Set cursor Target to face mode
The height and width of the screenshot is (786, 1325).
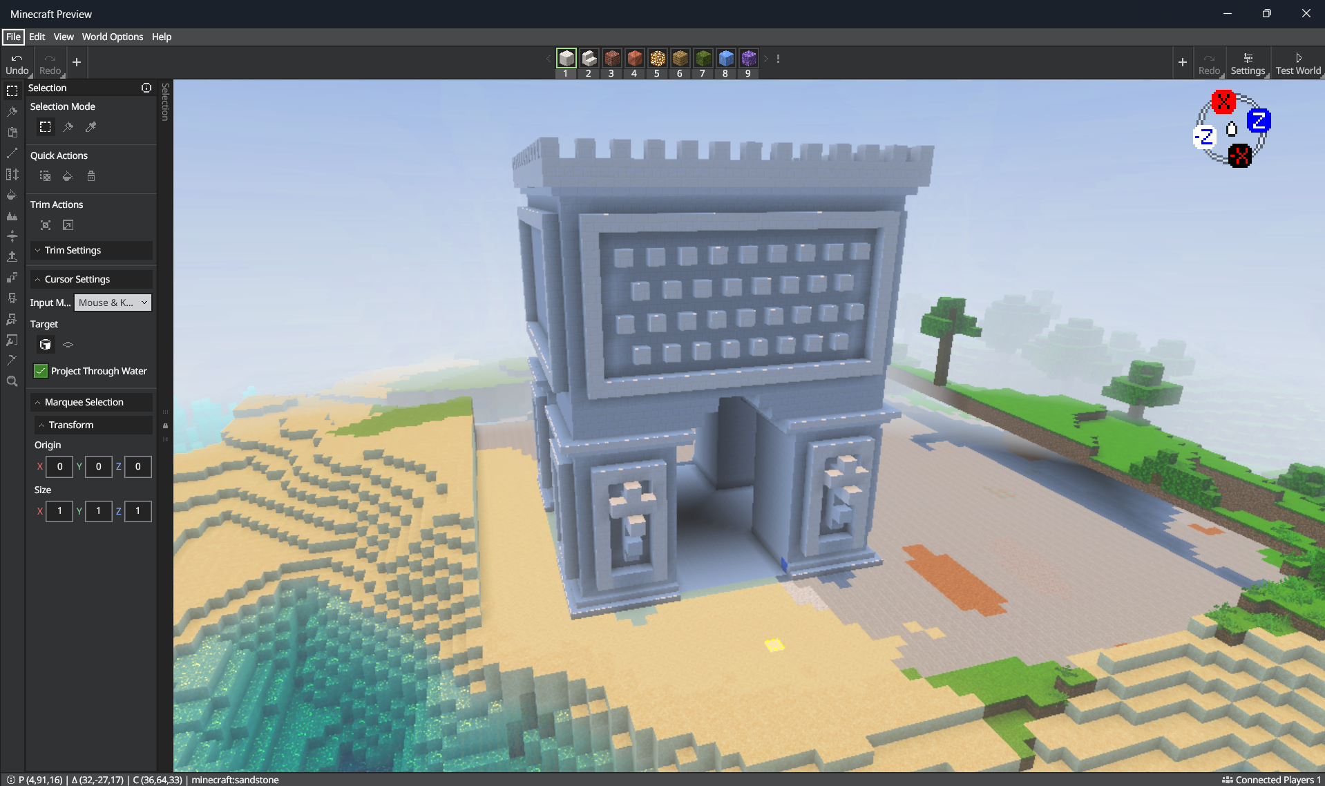click(x=68, y=344)
